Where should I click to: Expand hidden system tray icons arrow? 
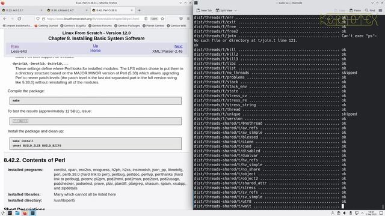point(362,213)
